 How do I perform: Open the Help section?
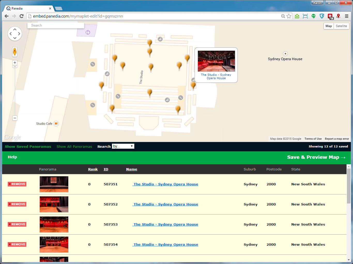(x=12, y=157)
